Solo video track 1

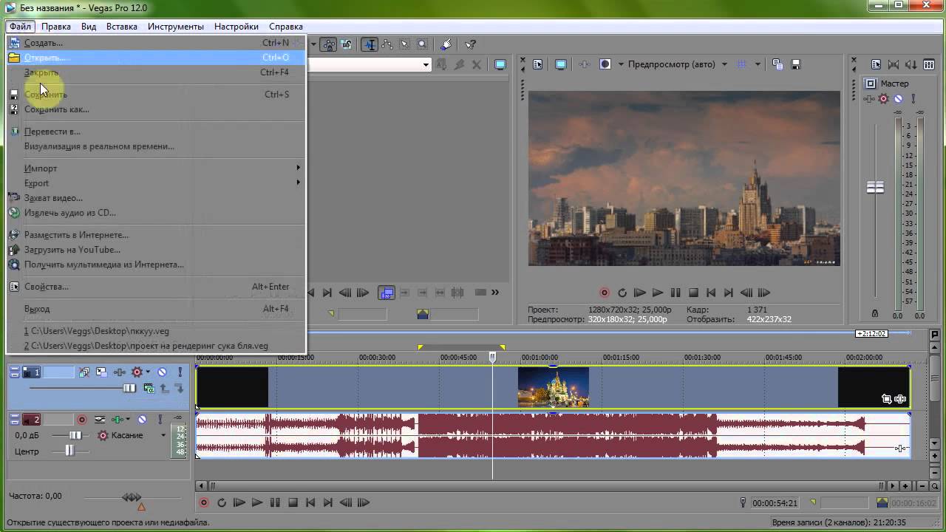click(180, 372)
